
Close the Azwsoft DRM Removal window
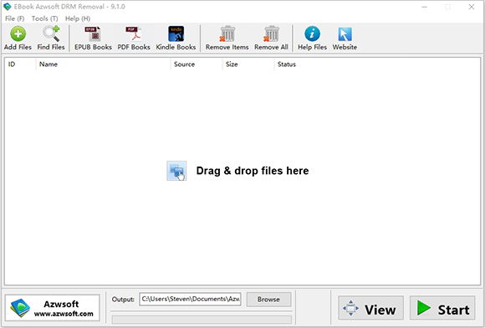coord(471,7)
